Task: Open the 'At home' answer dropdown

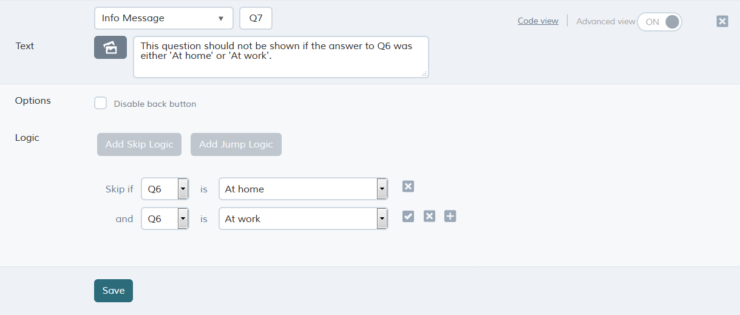Action: coord(303,189)
